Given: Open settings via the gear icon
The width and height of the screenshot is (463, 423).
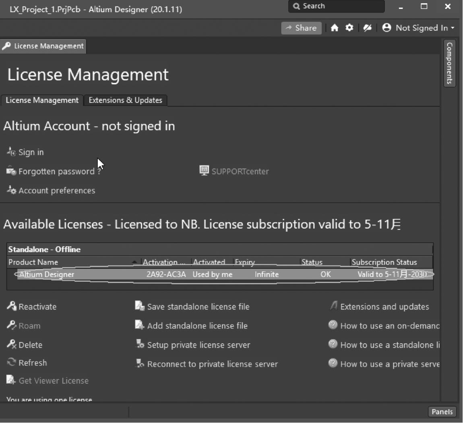Looking at the screenshot, I should click(349, 28).
